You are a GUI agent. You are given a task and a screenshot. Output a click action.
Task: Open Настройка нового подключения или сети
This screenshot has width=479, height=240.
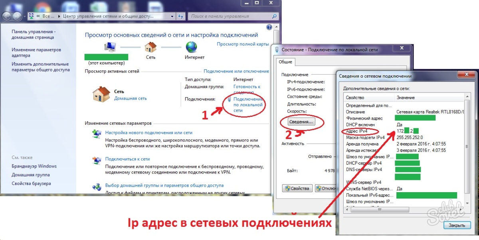[x=149, y=132]
